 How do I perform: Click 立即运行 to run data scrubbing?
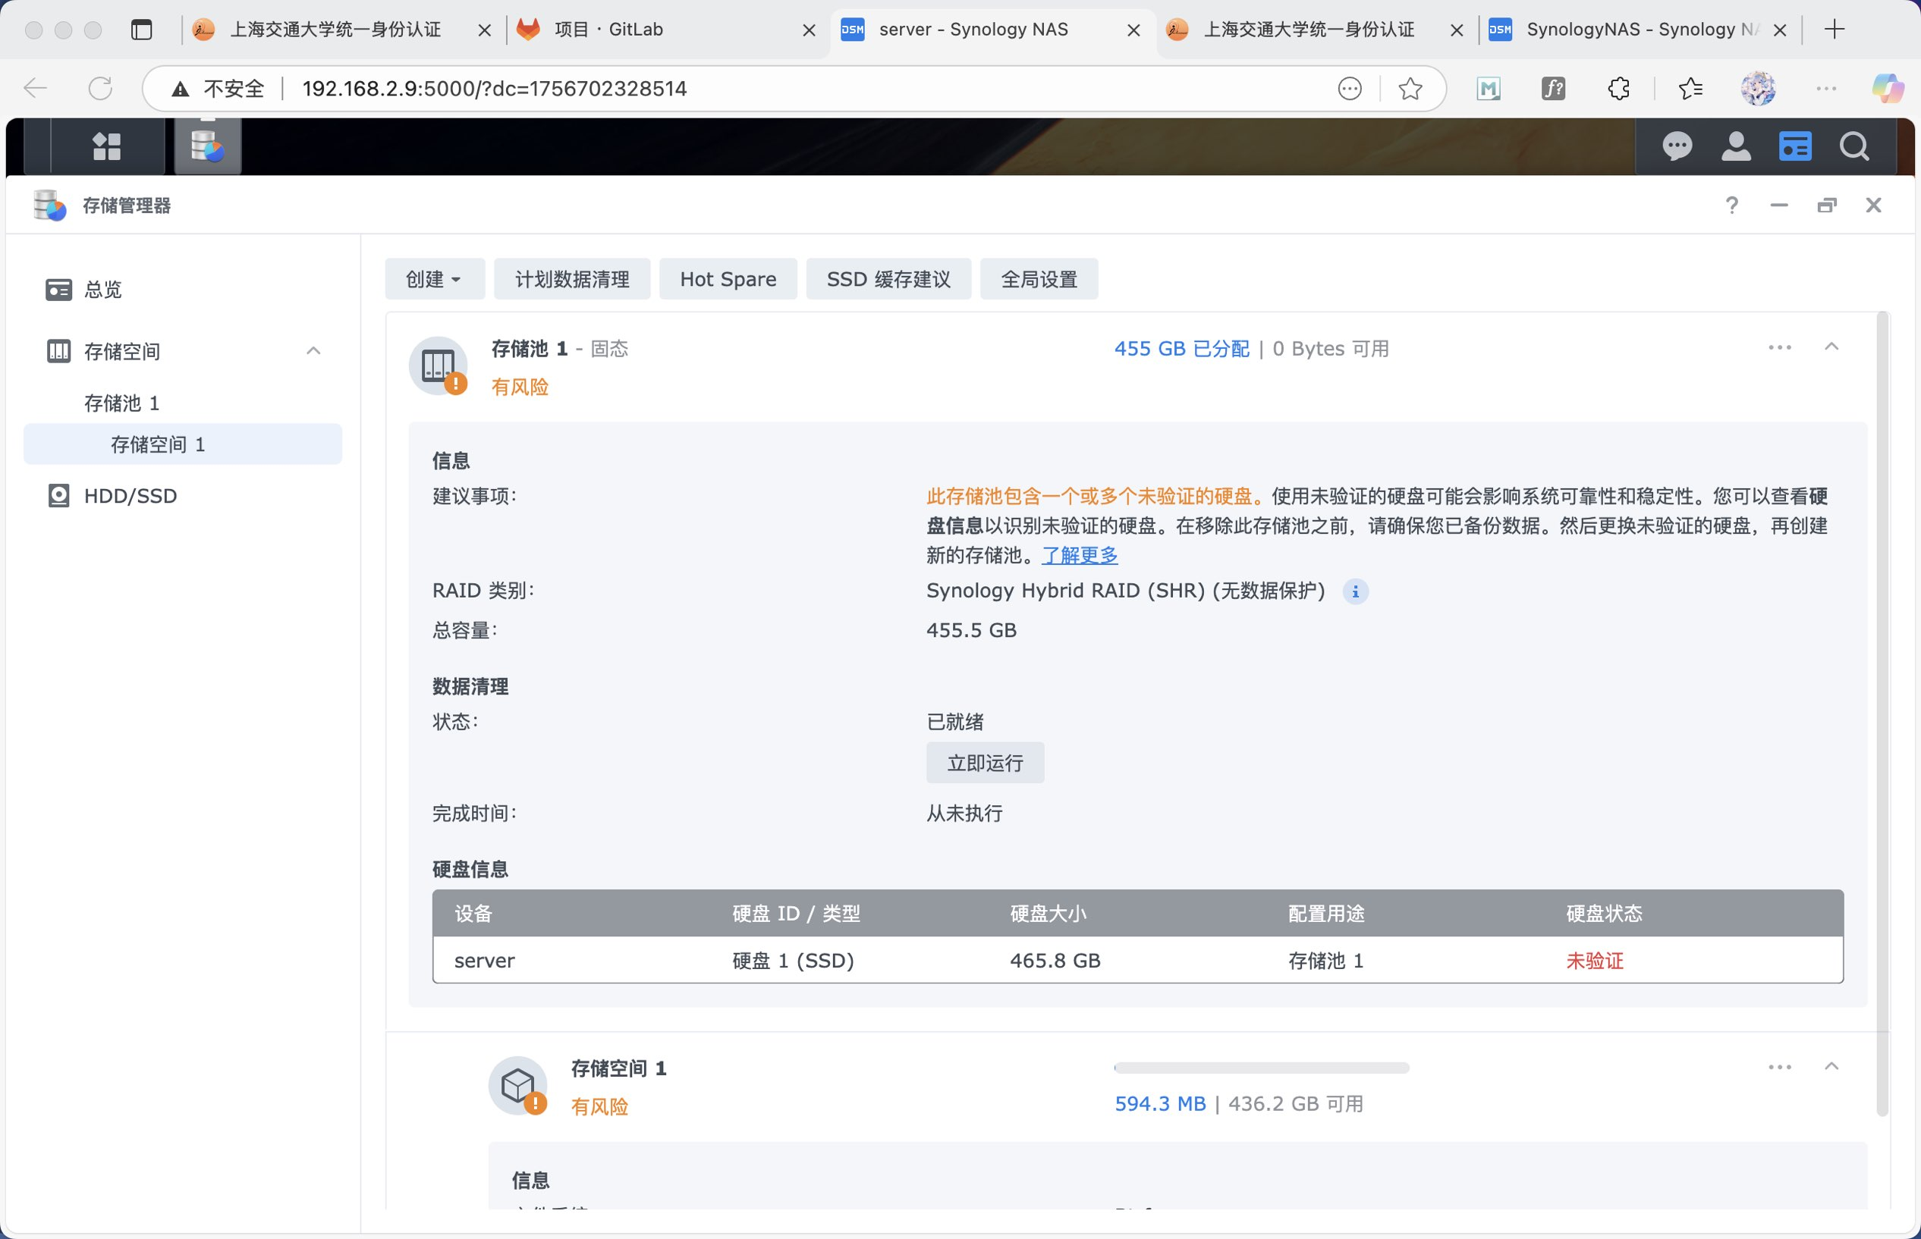tap(985, 763)
